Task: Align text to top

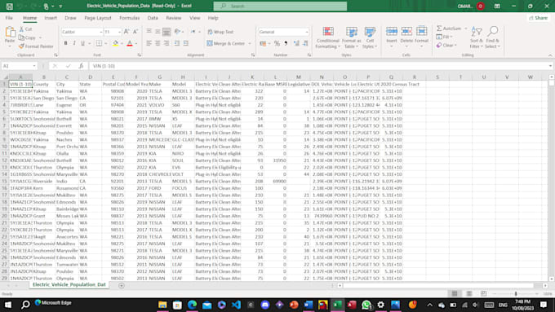Action: 149,32
